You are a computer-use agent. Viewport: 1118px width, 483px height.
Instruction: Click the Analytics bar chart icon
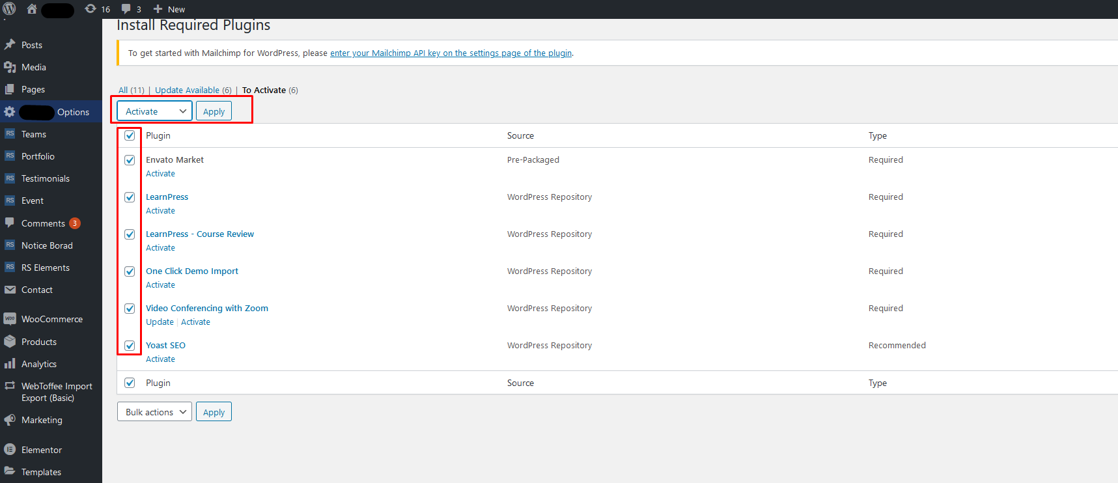(x=10, y=364)
